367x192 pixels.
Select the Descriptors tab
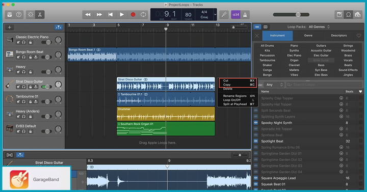pyautogui.click(x=339, y=36)
